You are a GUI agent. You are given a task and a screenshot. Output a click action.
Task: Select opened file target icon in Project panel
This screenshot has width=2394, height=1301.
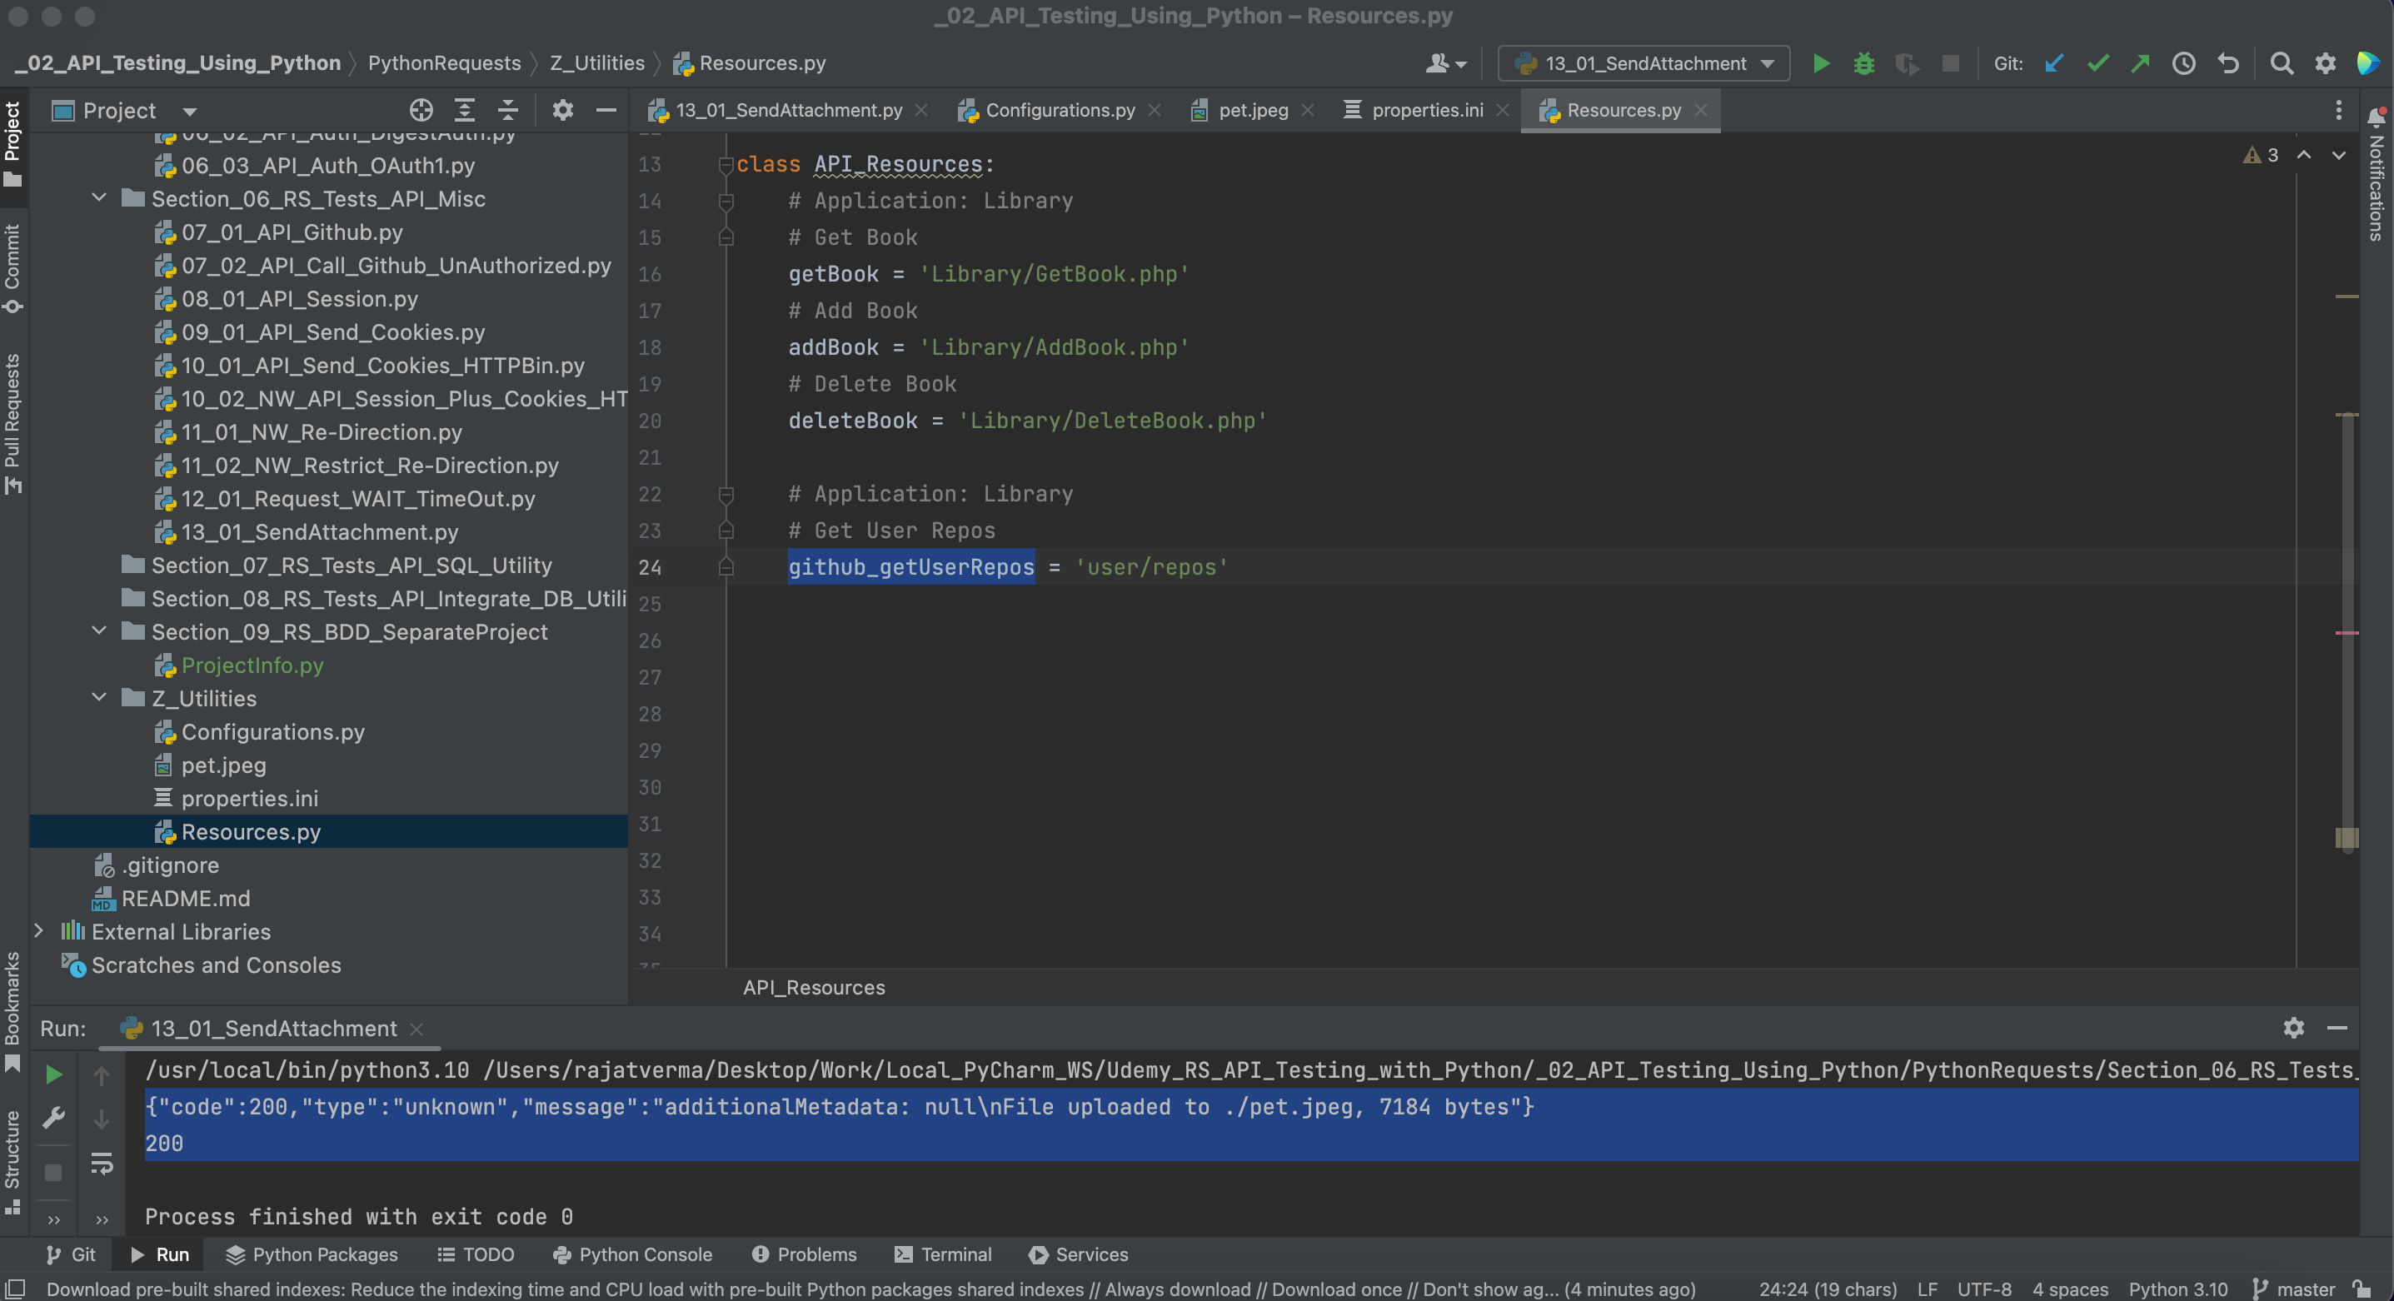coord(421,110)
